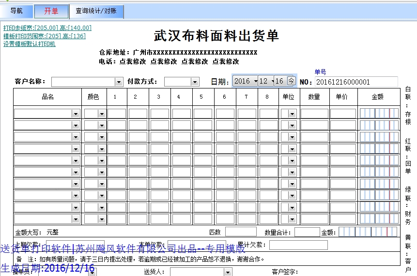The width and height of the screenshot is (417, 276).
Task: Expand the 付款方式 dropdown
Action: 195,82
